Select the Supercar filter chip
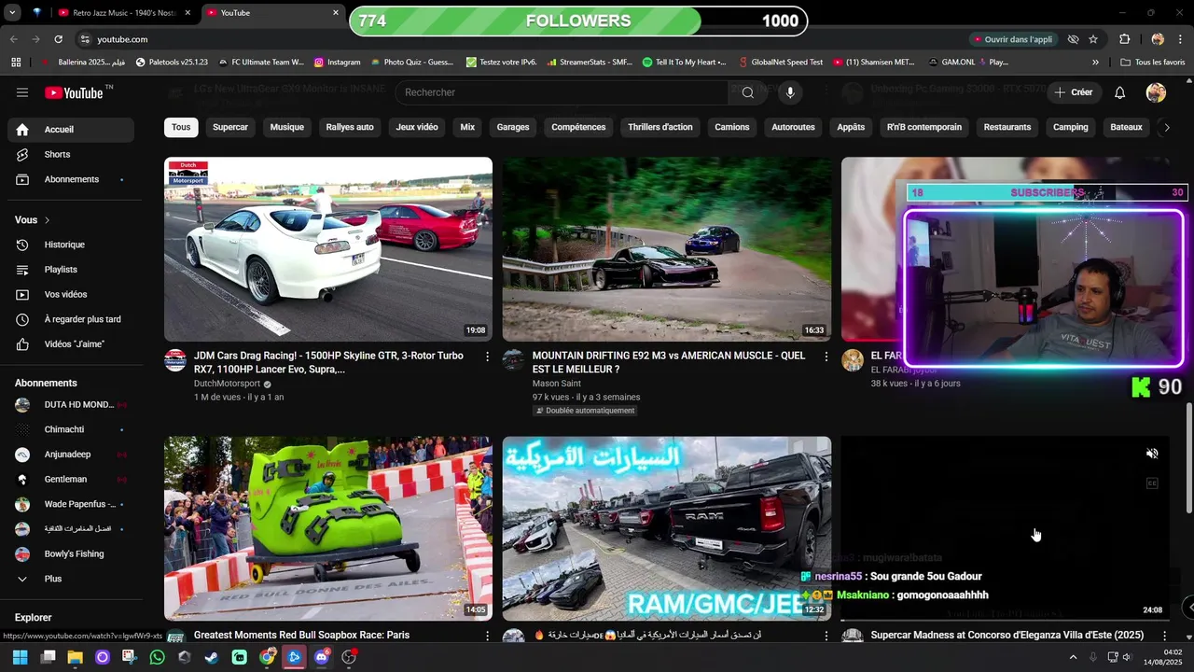The height and width of the screenshot is (672, 1194). 230,127
